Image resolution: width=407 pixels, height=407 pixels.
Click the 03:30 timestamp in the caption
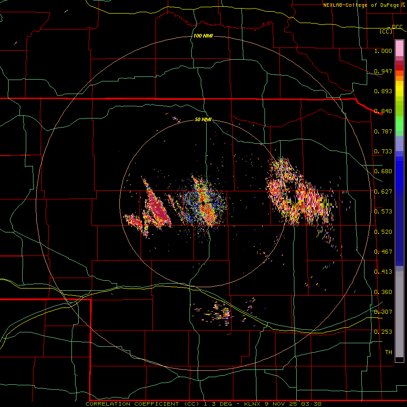tap(311, 404)
